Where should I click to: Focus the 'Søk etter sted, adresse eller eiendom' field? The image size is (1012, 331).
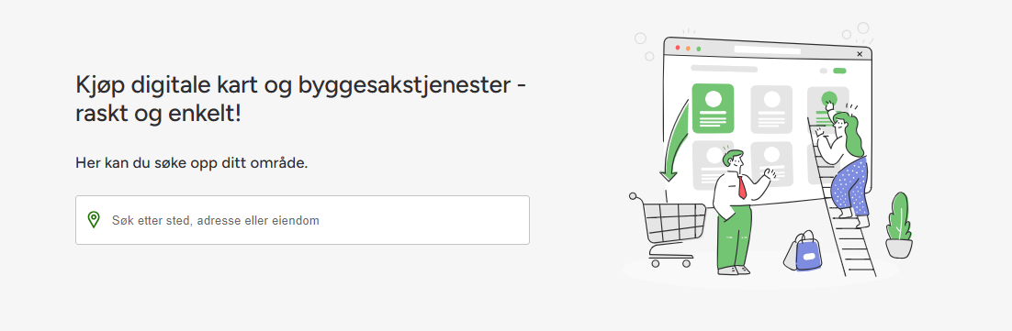(x=302, y=219)
